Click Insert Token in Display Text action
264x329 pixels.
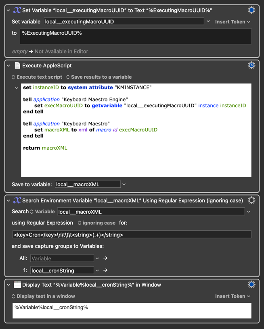click(x=233, y=296)
